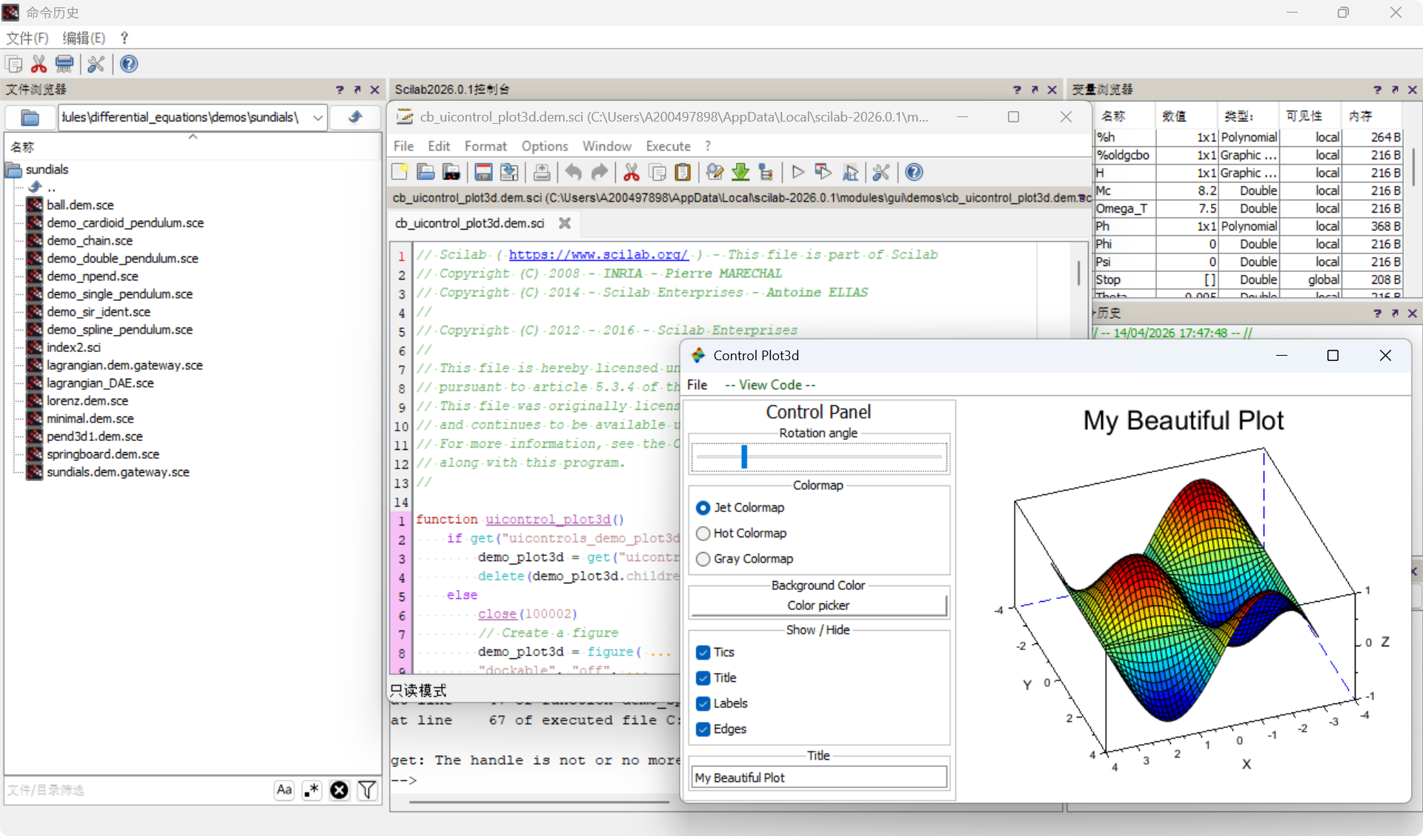Image resolution: width=1423 pixels, height=836 pixels.
Task: Select the Hot Colormap radio button
Action: 703,534
